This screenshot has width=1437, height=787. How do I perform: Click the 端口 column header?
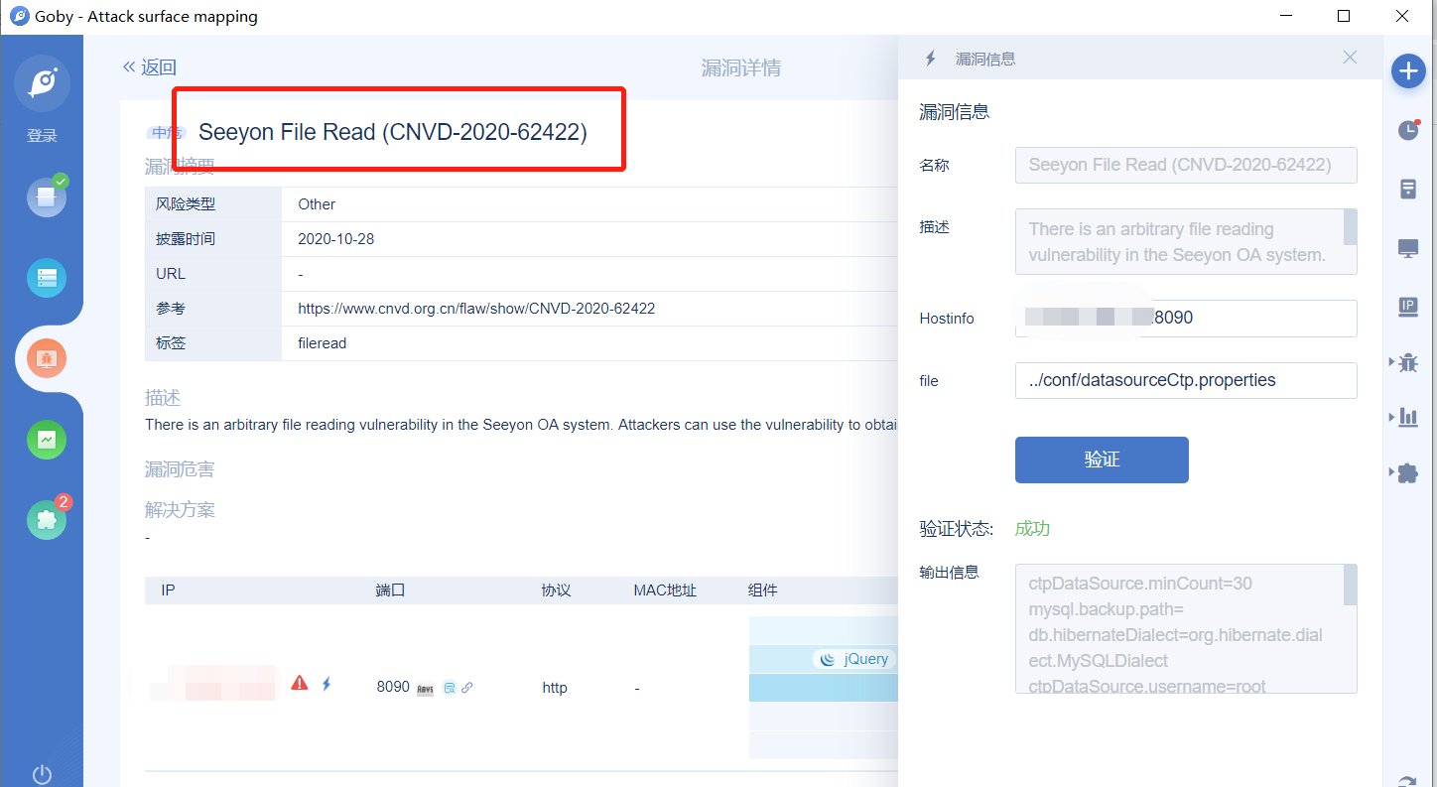390,590
